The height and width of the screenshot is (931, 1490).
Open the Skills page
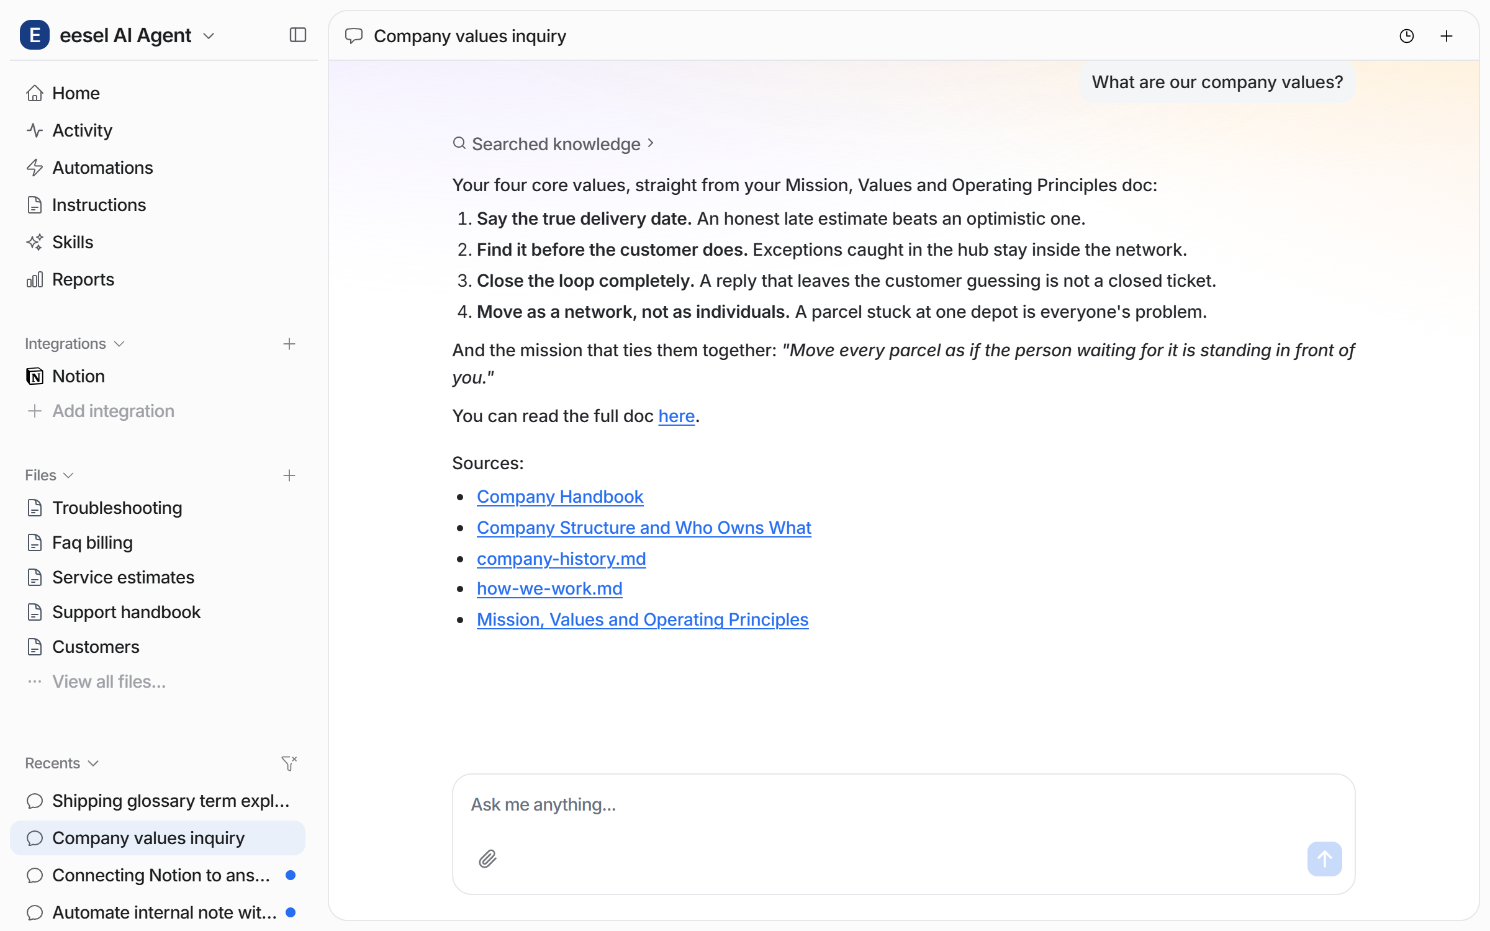click(158, 242)
